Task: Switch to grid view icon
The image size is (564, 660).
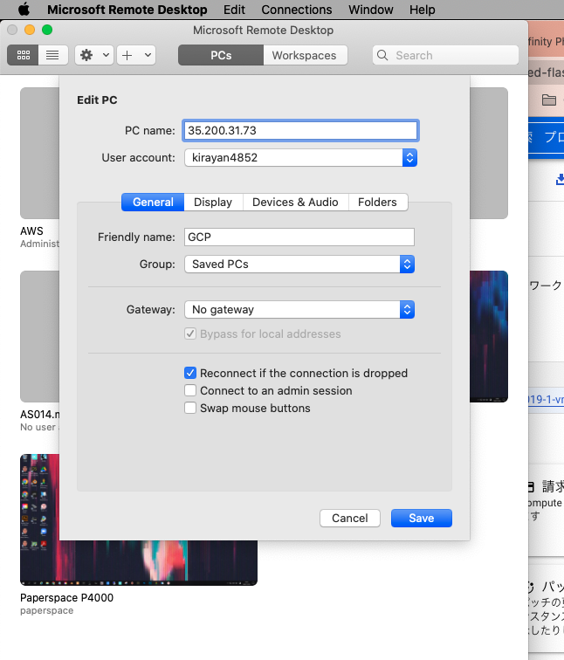Action: click(x=24, y=55)
